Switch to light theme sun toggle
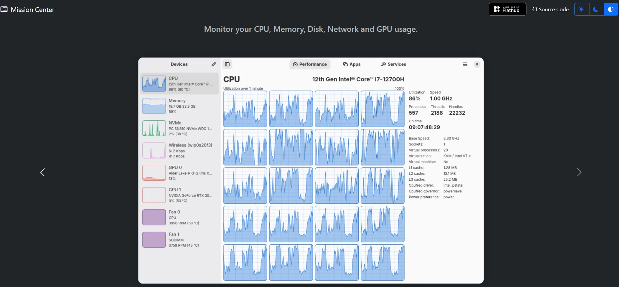This screenshot has width=619, height=287. pos(581,9)
